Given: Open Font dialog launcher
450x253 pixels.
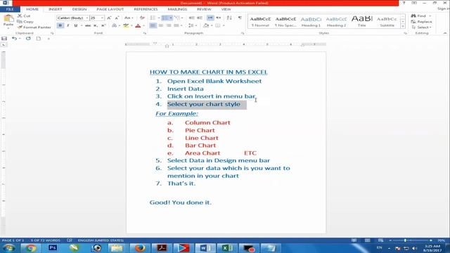Looking at the screenshot, I should pos(145,33).
